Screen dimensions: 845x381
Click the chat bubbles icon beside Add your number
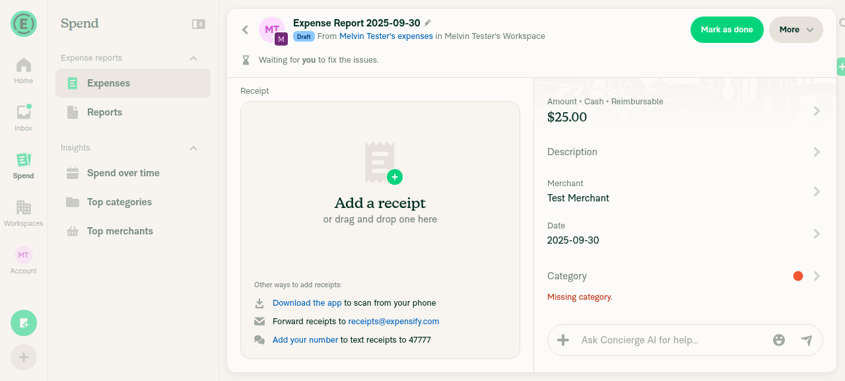[259, 340]
